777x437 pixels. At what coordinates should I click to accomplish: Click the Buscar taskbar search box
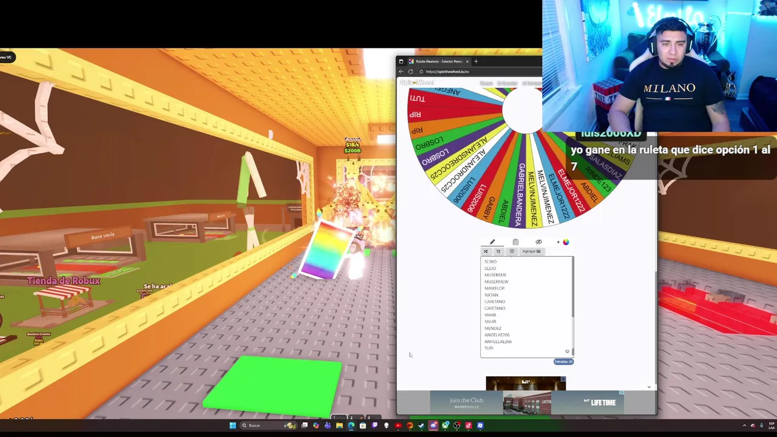pos(268,425)
